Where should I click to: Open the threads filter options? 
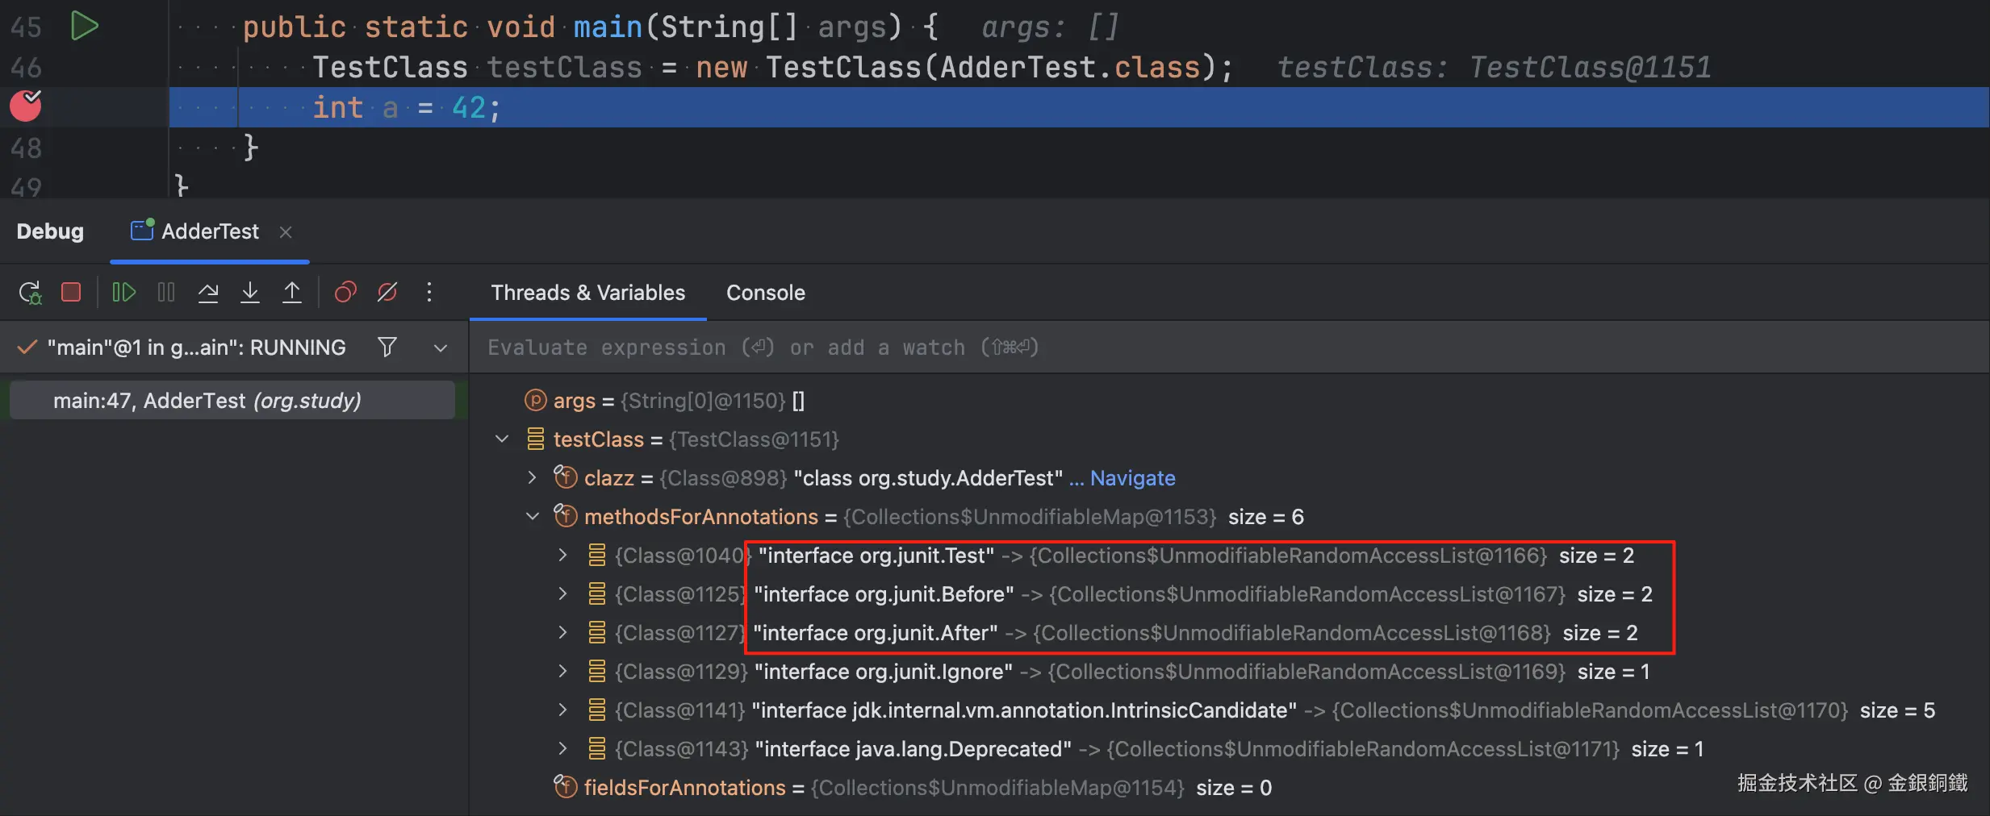[x=387, y=347]
